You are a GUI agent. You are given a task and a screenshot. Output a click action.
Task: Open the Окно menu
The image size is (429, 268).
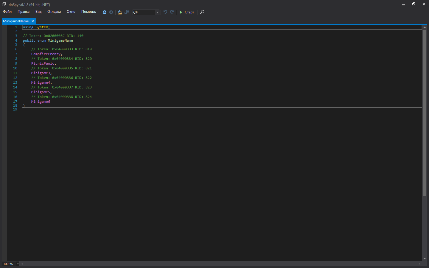[71, 12]
